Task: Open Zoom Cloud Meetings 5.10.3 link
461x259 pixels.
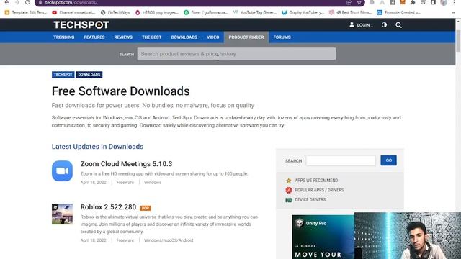Action: coord(127,164)
